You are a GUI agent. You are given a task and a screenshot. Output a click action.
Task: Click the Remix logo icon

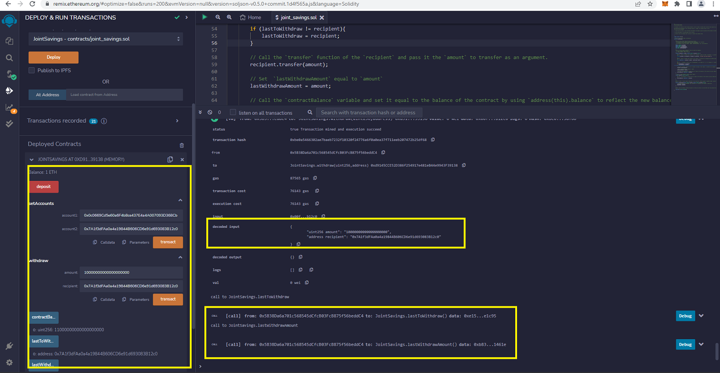point(9,21)
